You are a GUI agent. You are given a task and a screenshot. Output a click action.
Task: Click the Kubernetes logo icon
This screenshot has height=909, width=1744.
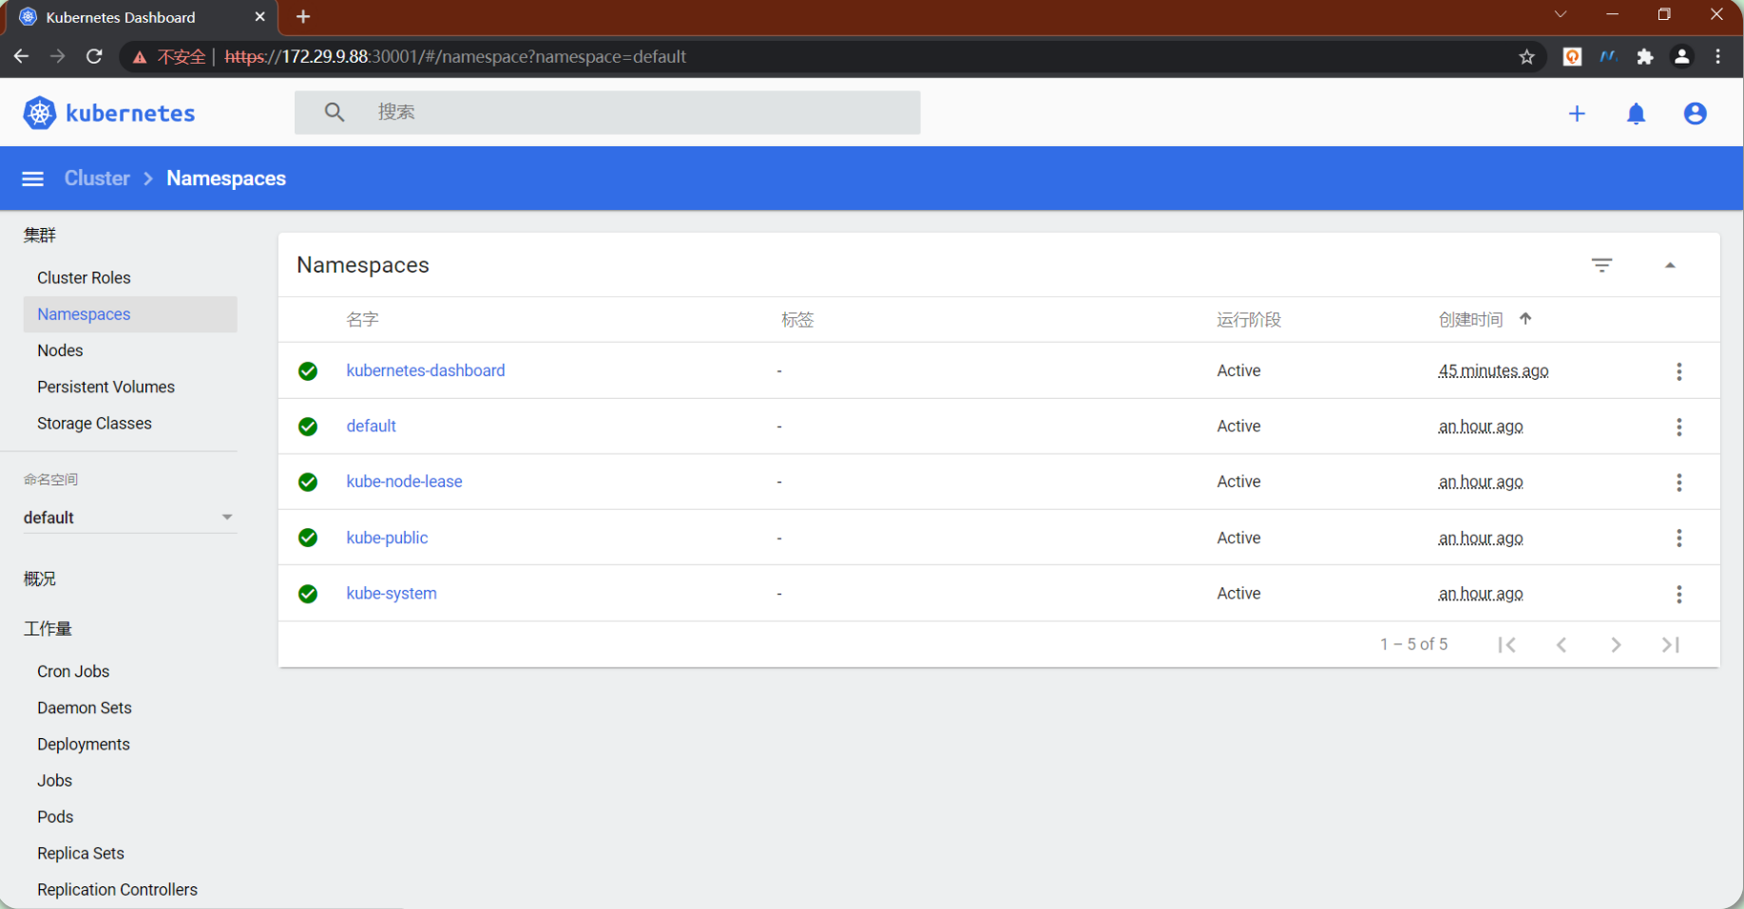[39, 113]
